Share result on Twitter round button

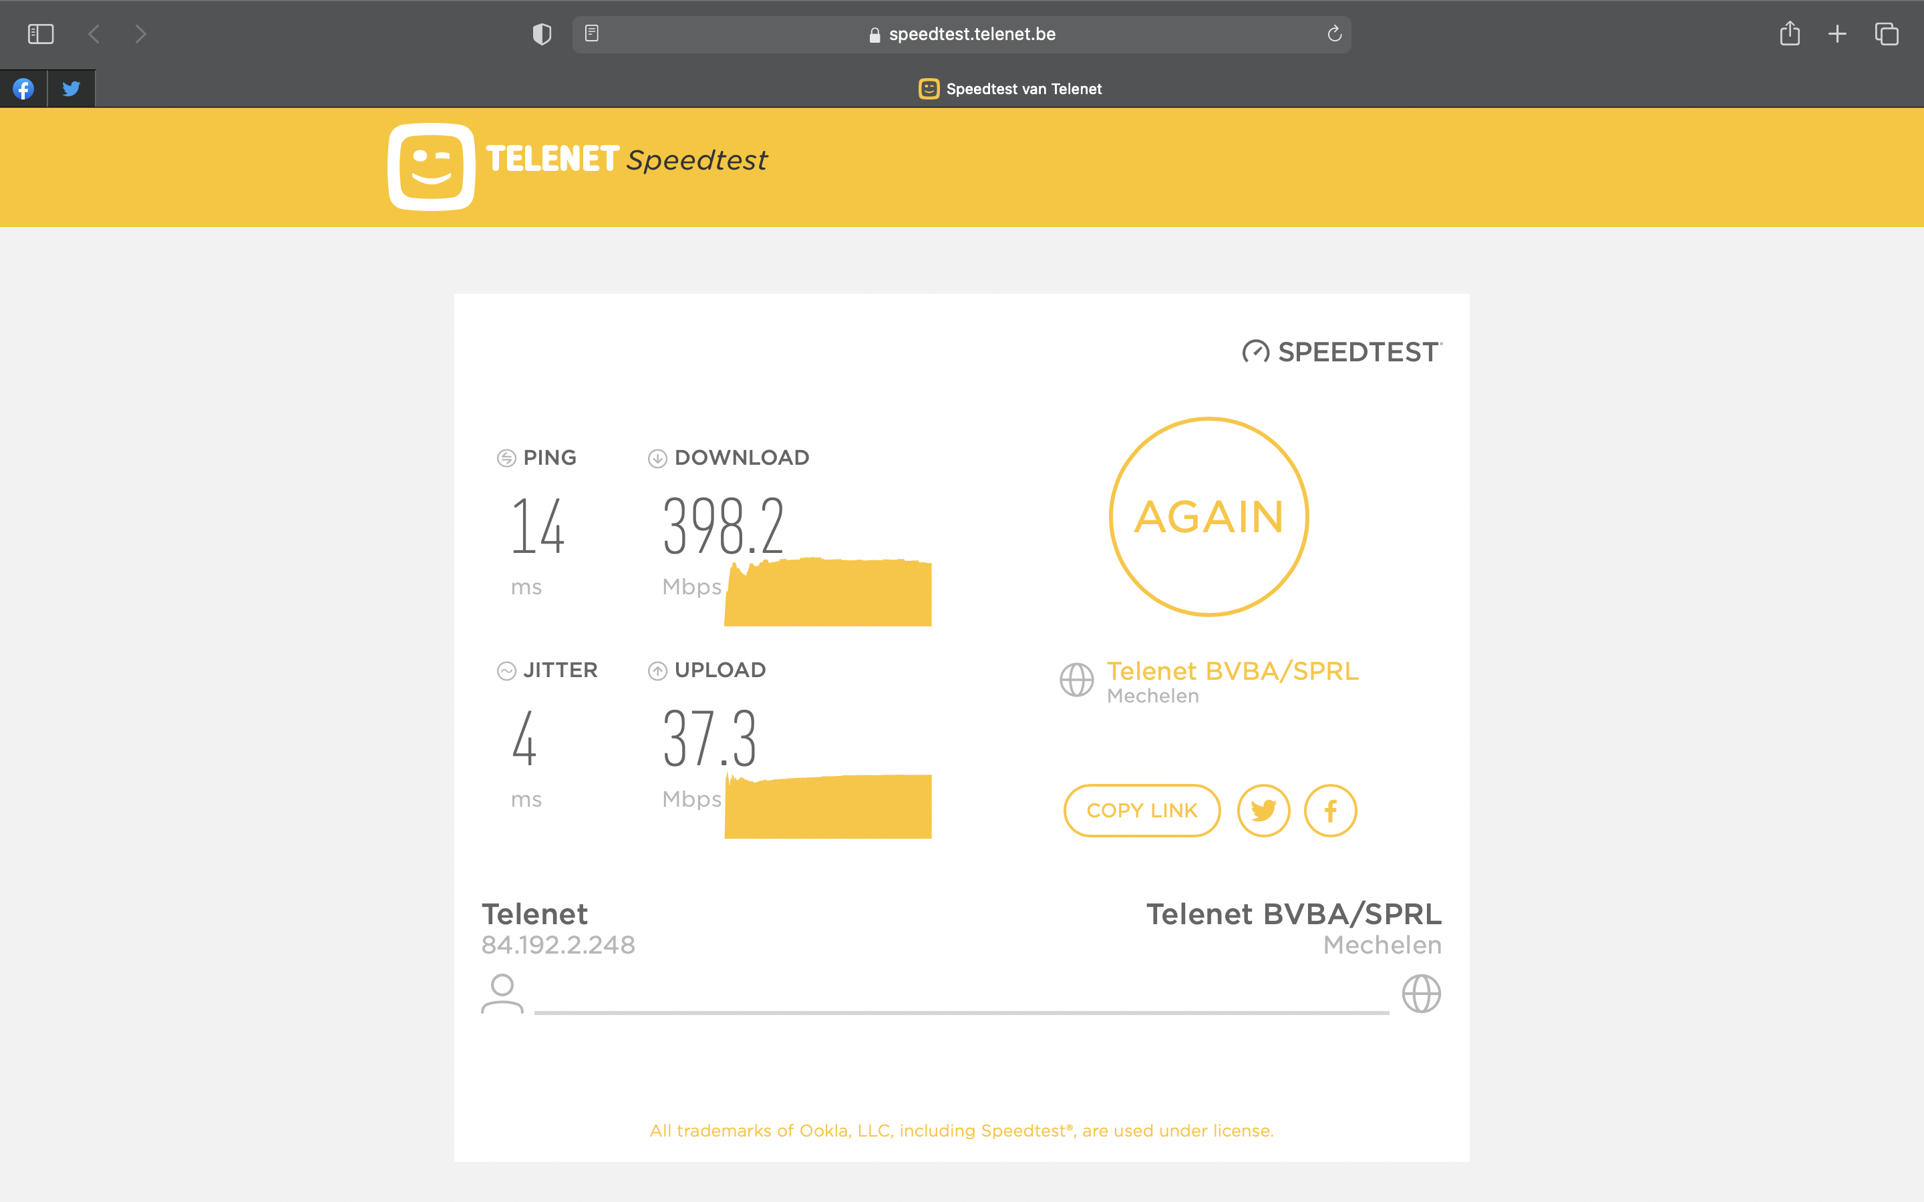click(x=1263, y=810)
